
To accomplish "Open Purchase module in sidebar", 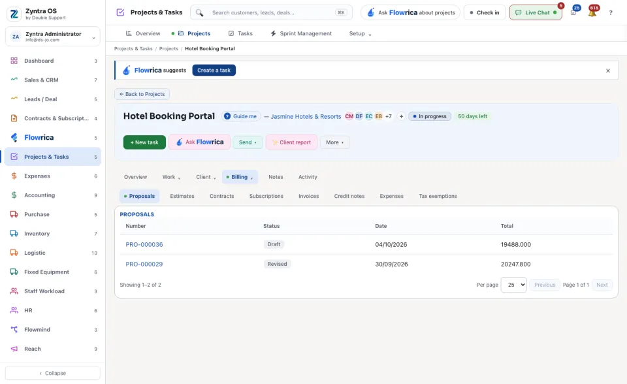I will 53,214.
